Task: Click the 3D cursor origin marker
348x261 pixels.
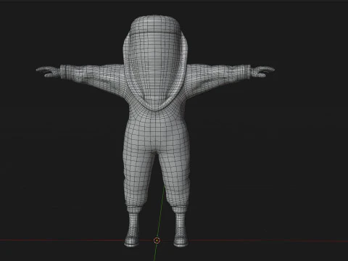Action: click(157, 240)
